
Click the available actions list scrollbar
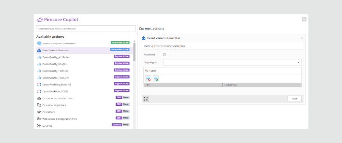coord(134,52)
